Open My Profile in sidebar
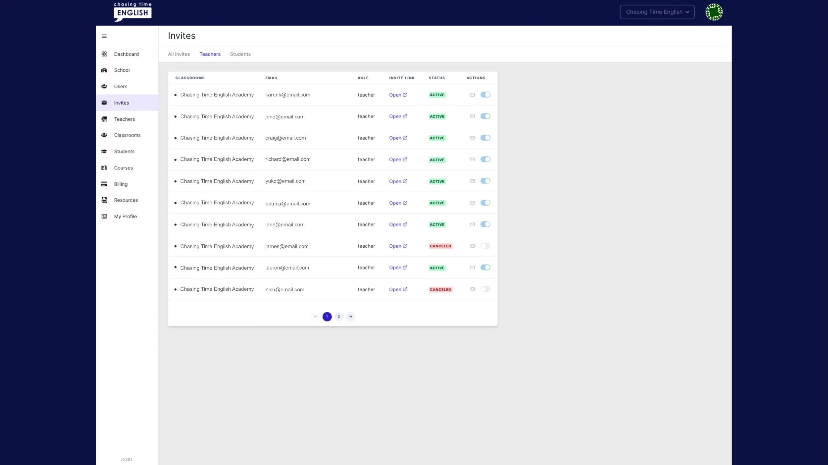The width and height of the screenshot is (828, 465). pyautogui.click(x=125, y=216)
